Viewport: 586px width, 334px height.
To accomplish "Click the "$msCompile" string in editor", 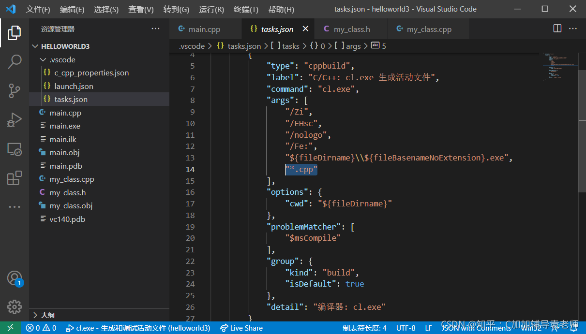I will pyautogui.click(x=313, y=238).
